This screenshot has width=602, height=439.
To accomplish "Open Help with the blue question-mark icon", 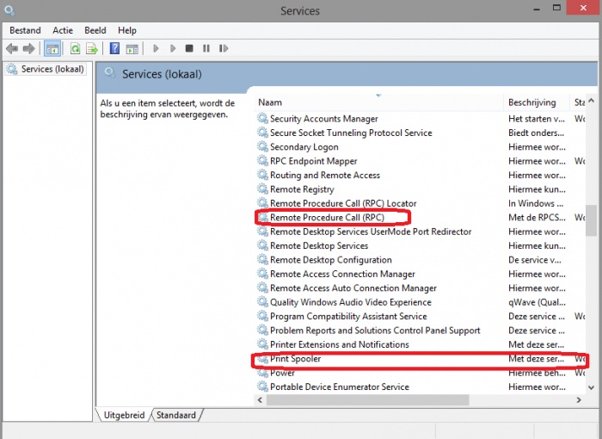I will 114,49.
